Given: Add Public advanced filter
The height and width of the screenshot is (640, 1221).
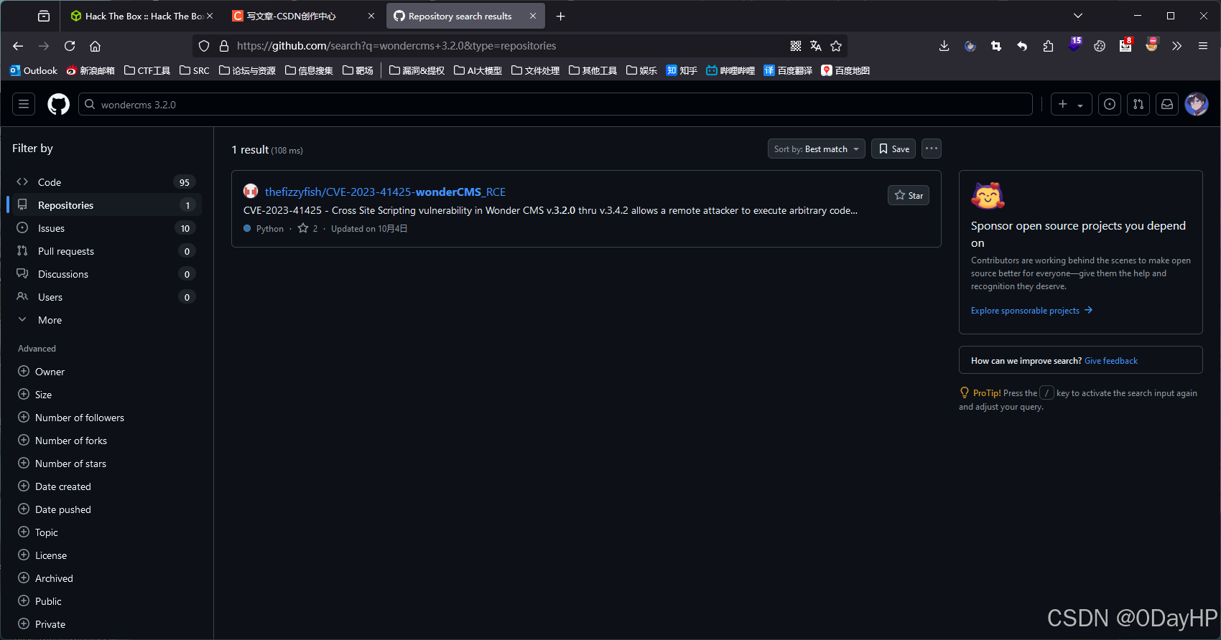Looking at the screenshot, I should (40, 601).
